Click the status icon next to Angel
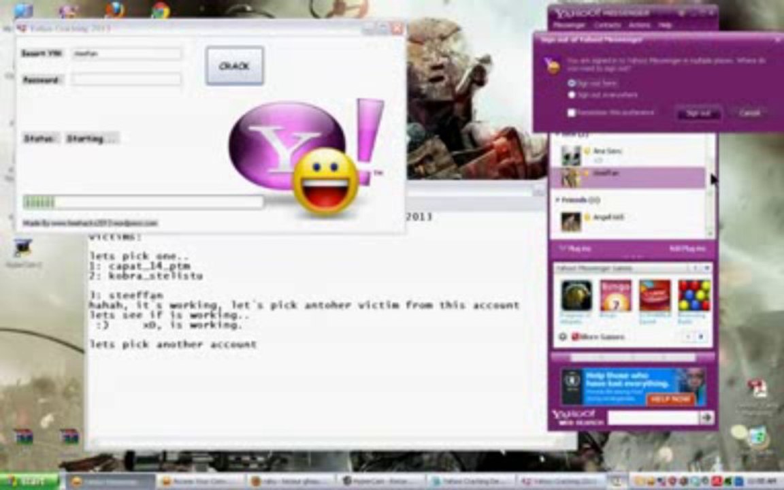Viewport: 784px width, 490px height. coord(587,218)
